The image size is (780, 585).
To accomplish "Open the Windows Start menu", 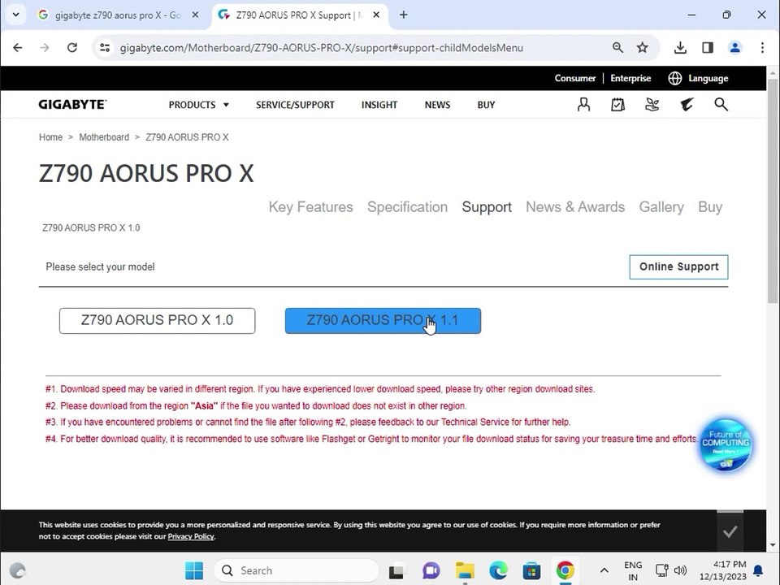I will [193, 570].
